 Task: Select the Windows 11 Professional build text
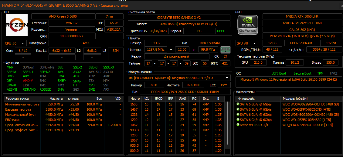[x=288, y=79]
